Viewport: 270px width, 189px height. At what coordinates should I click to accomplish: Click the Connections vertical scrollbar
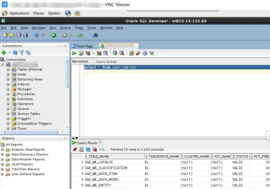tap(67, 74)
